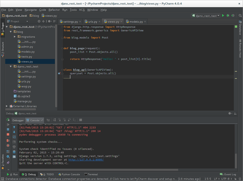
Task: Rerun djano_rest_test in Debug panel
Action: pyautogui.click(x=8, y=120)
